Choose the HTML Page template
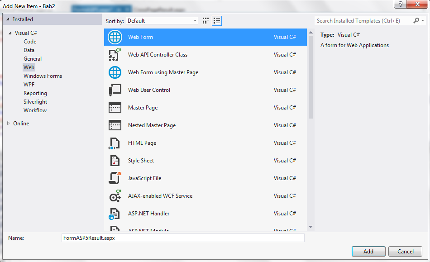 (x=205, y=143)
